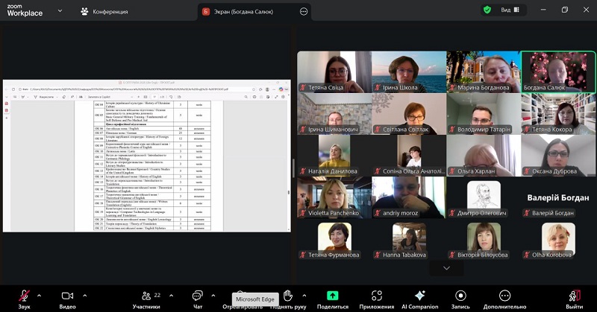Click the green Поделиться share button

tap(332, 299)
